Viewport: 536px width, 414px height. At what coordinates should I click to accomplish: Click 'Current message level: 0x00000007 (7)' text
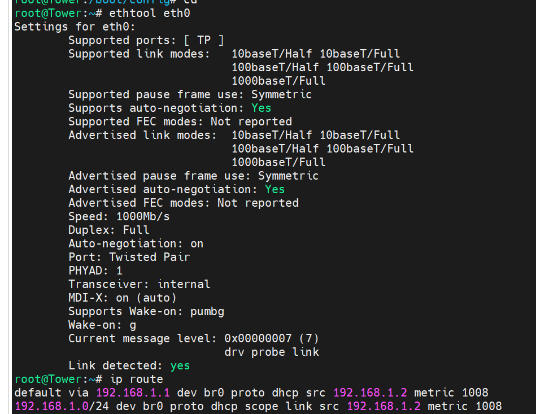pyautogui.click(x=194, y=338)
